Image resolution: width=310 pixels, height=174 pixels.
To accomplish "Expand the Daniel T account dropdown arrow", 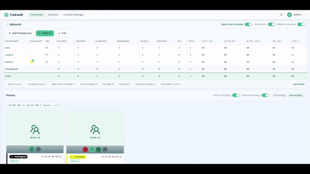I will click(304, 15).
